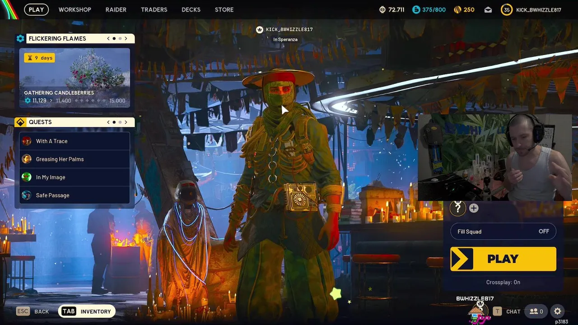
Task: Click the In My Image quest giver icon
Action: [27, 177]
